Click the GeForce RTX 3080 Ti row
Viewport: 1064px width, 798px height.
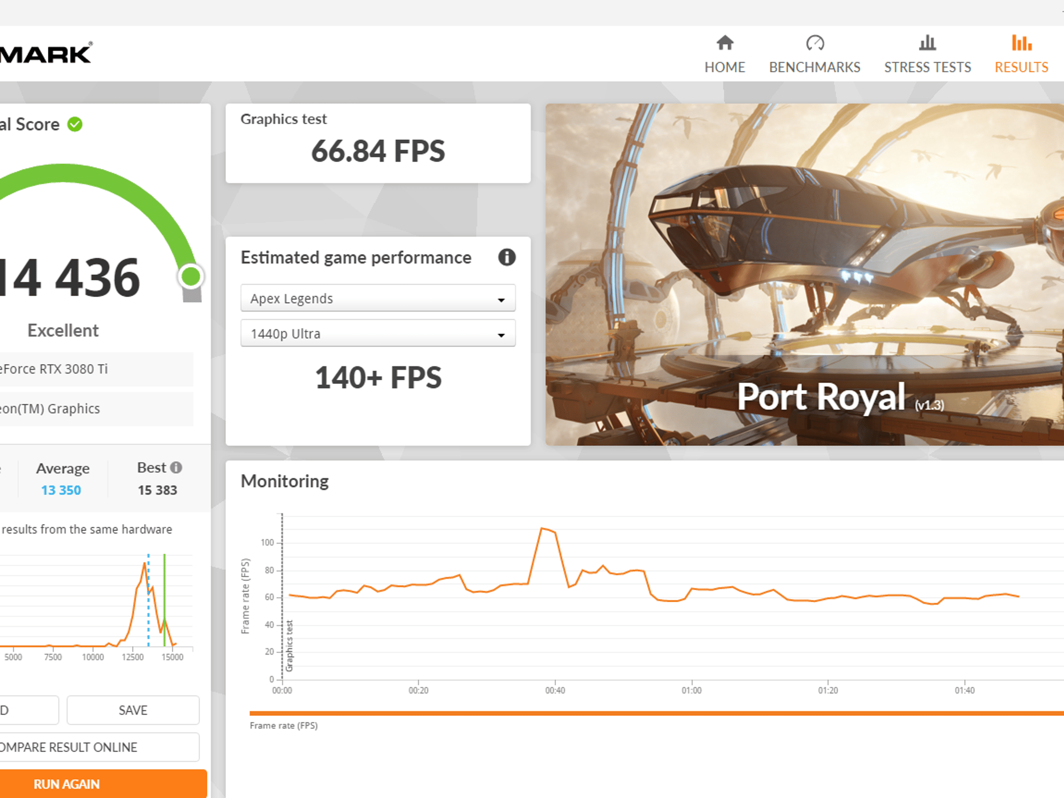[96, 369]
